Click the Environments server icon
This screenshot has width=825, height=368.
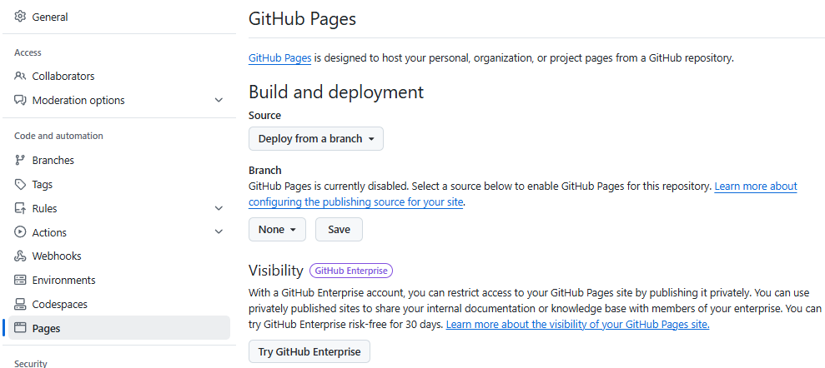[21, 281]
